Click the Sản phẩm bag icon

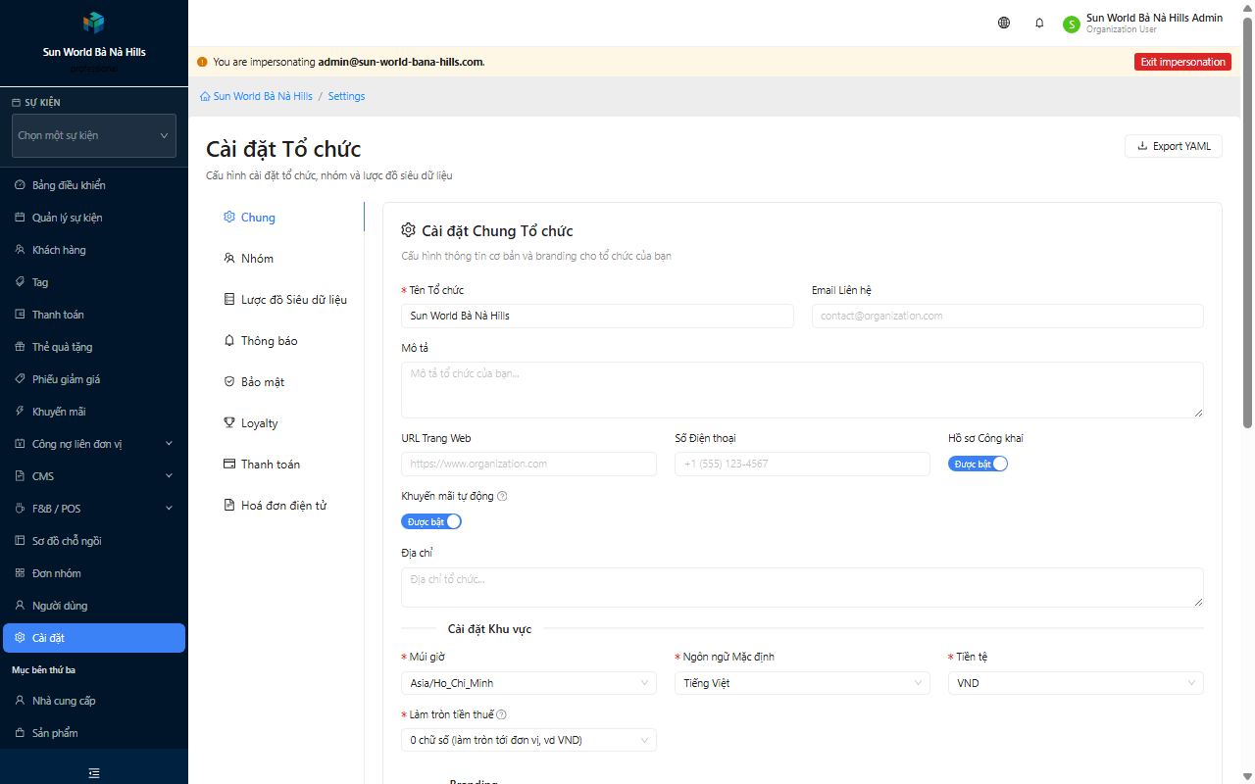coord(20,733)
